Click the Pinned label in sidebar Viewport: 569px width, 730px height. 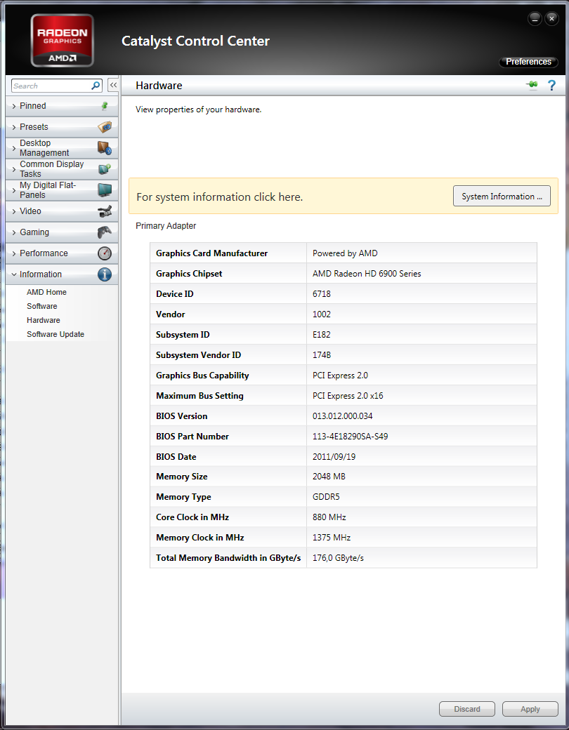coord(32,106)
